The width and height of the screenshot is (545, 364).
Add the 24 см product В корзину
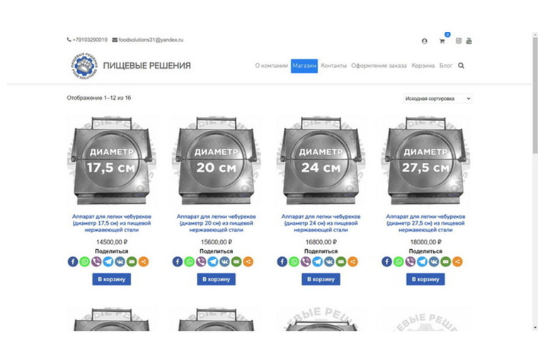coord(321,279)
